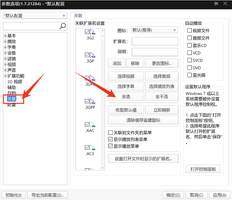Toggle 视频文件 auto-play checkbox
The width and height of the screenshot is (232, 200).
pos(189,31)
